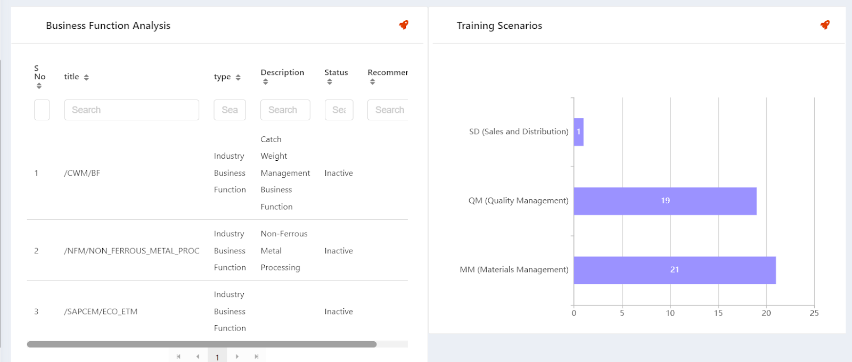
Task: Sort table by Description column
Action: click(265, 82)
